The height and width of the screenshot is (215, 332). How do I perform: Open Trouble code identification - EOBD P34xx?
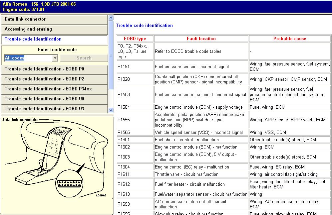[x=54, y=89]
